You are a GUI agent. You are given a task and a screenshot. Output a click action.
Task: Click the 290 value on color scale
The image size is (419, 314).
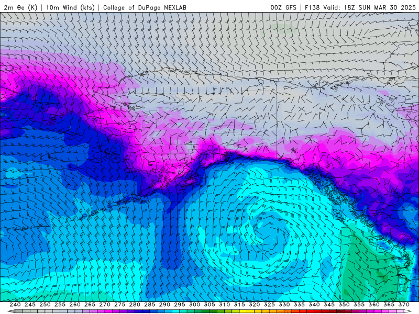164,305
